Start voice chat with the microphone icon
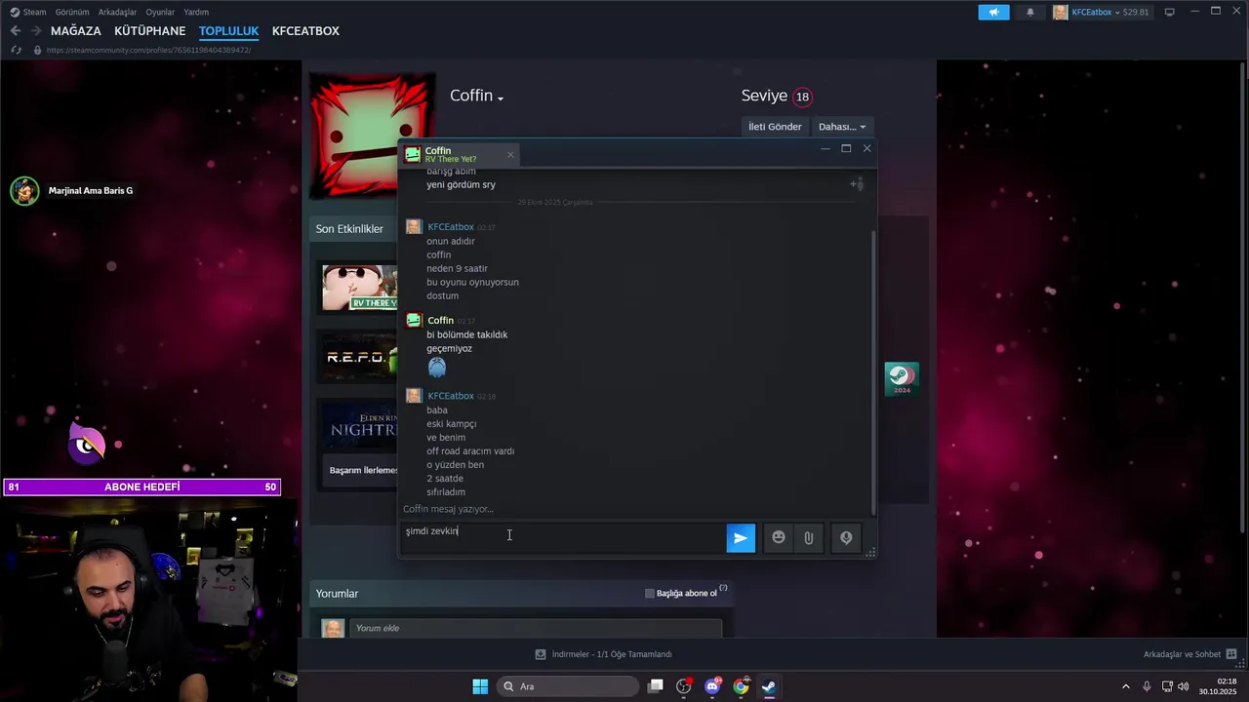The height and width of the screenshot is (702, 1249). tap(846, 537)
